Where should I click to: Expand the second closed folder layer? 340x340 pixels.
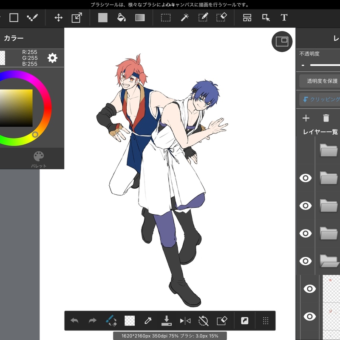click(x=329, y=178)
